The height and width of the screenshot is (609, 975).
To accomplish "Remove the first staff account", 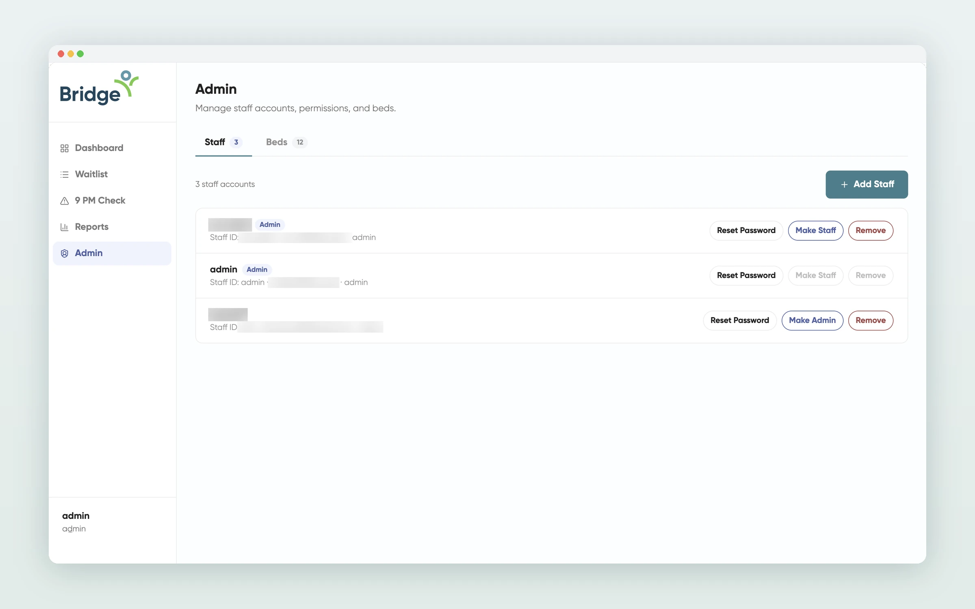I will pos(870,231).
